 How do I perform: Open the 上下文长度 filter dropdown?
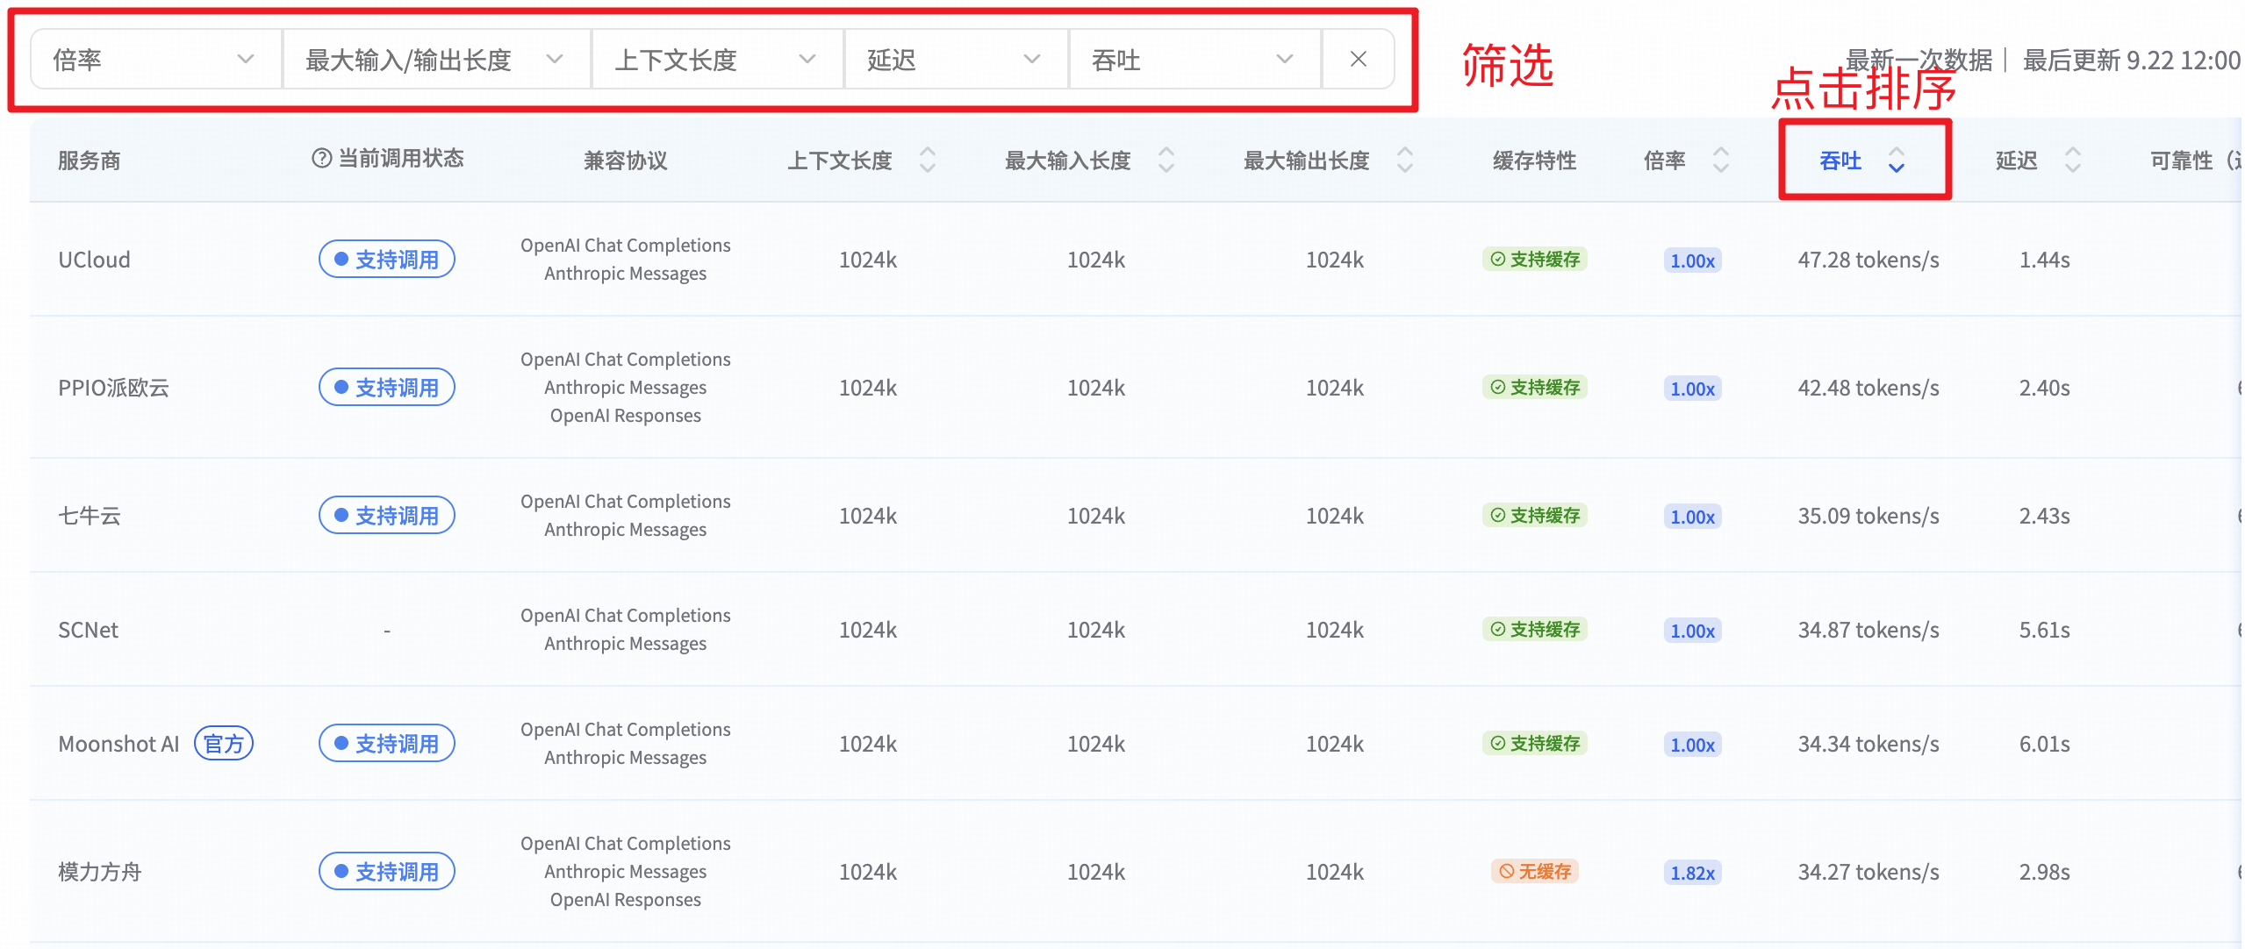(717, 60)
